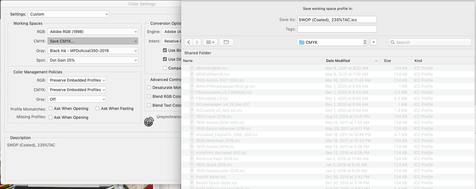Open the RGB working space dropdown
Screen dimensions: 476x189
tap(93, 31)
